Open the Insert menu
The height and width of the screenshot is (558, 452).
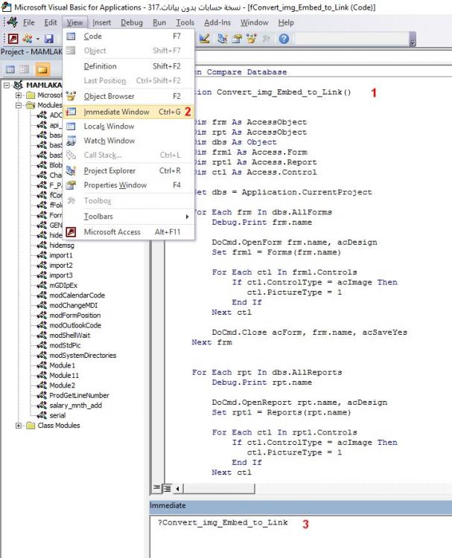pyautogui.click(x=101, y=23)
